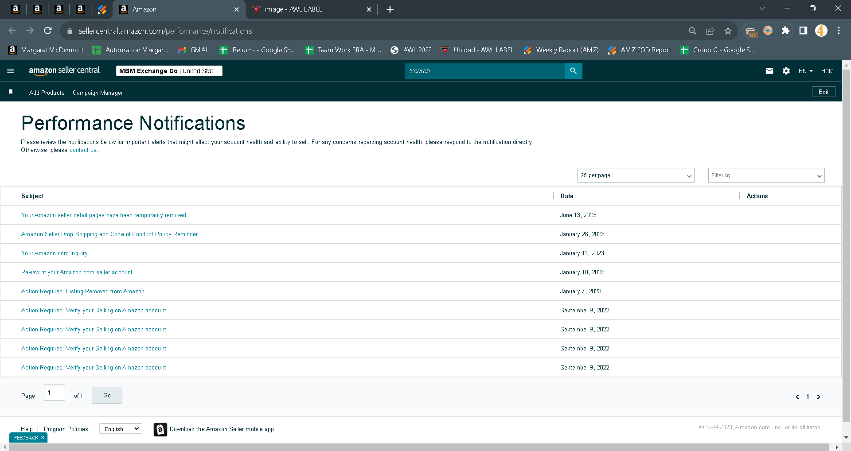Image resolution: width=851 pixels, height=451 pixels.
Task: Open the settings gear icon
Action: 786,71
